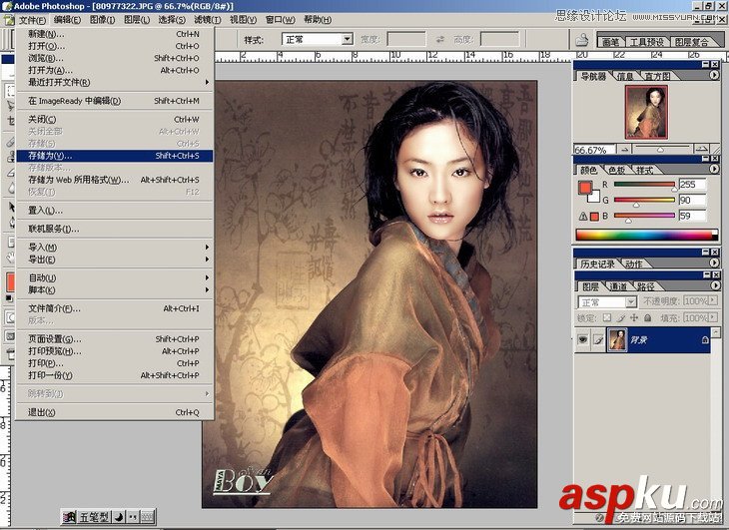
Task: Toggle visibility eye of 背景 layer
Action: (x=582, y=340)
